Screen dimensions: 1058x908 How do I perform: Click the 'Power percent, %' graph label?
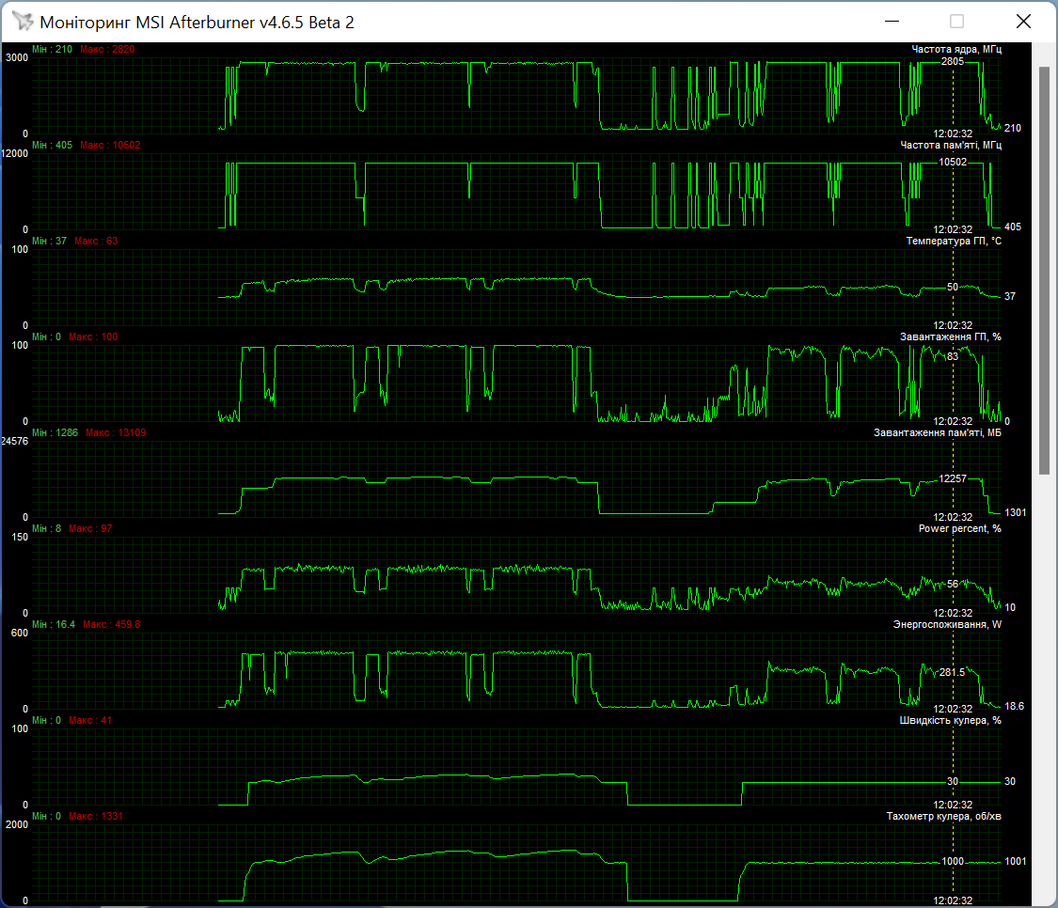[x=959, y=528]
